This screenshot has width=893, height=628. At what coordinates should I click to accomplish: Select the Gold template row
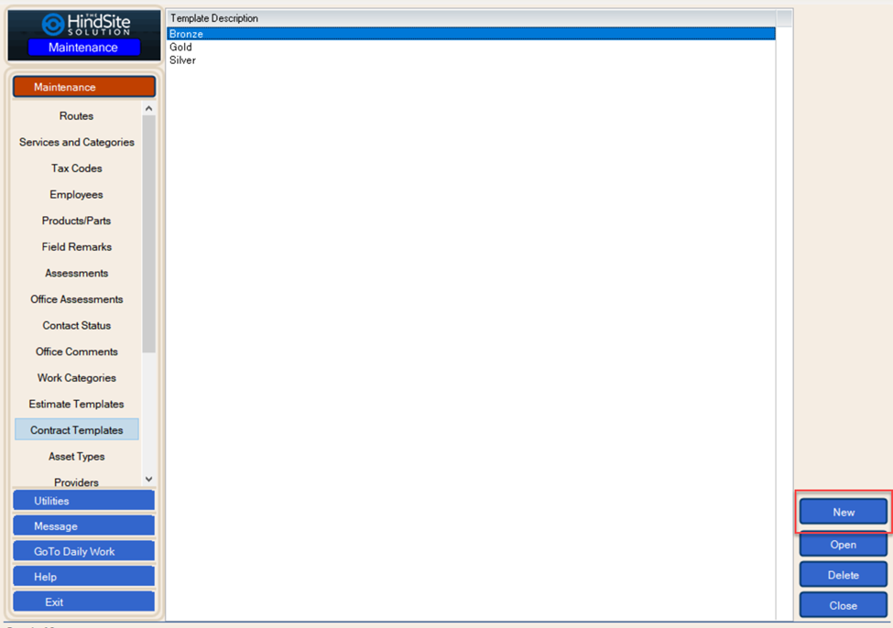(x=181, y=48)
